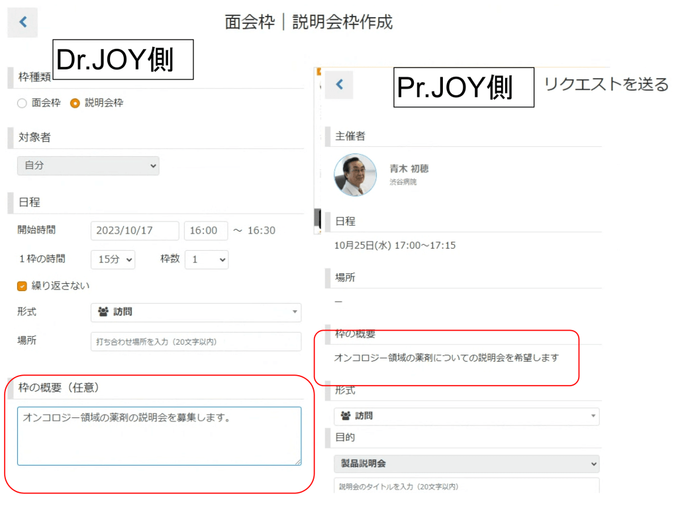Click the people icon in Dr.JOY 形式 field
The width and height of the screenshot is (678, 508).
click(103, 312)
